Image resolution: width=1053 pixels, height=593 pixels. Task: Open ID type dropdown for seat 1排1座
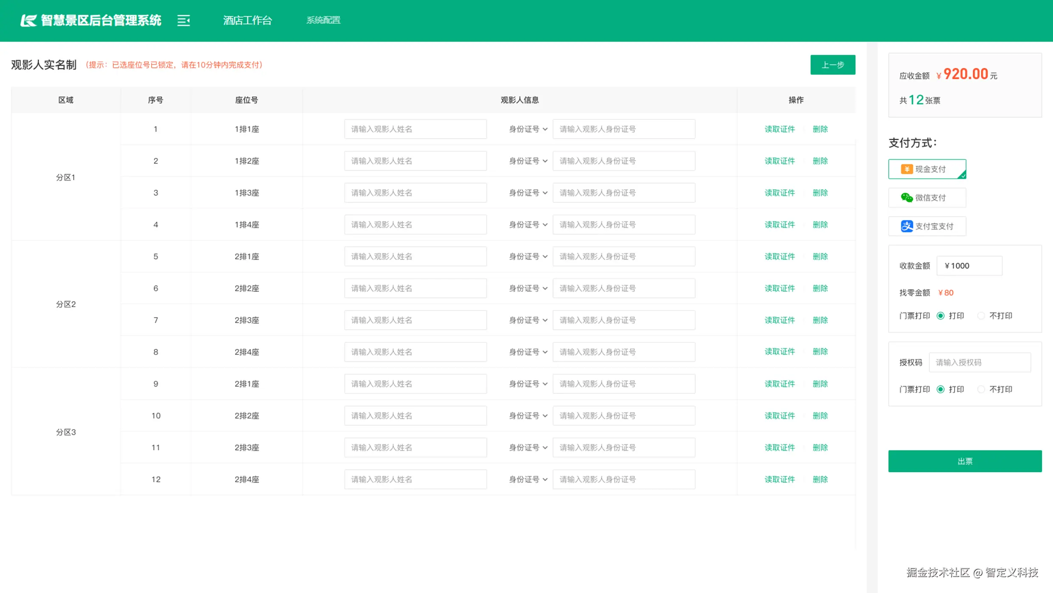[x=528, y=129]
